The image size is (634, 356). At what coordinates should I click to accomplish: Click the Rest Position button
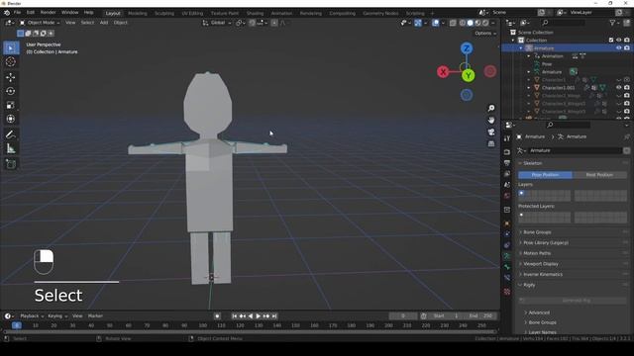(599, 175)
